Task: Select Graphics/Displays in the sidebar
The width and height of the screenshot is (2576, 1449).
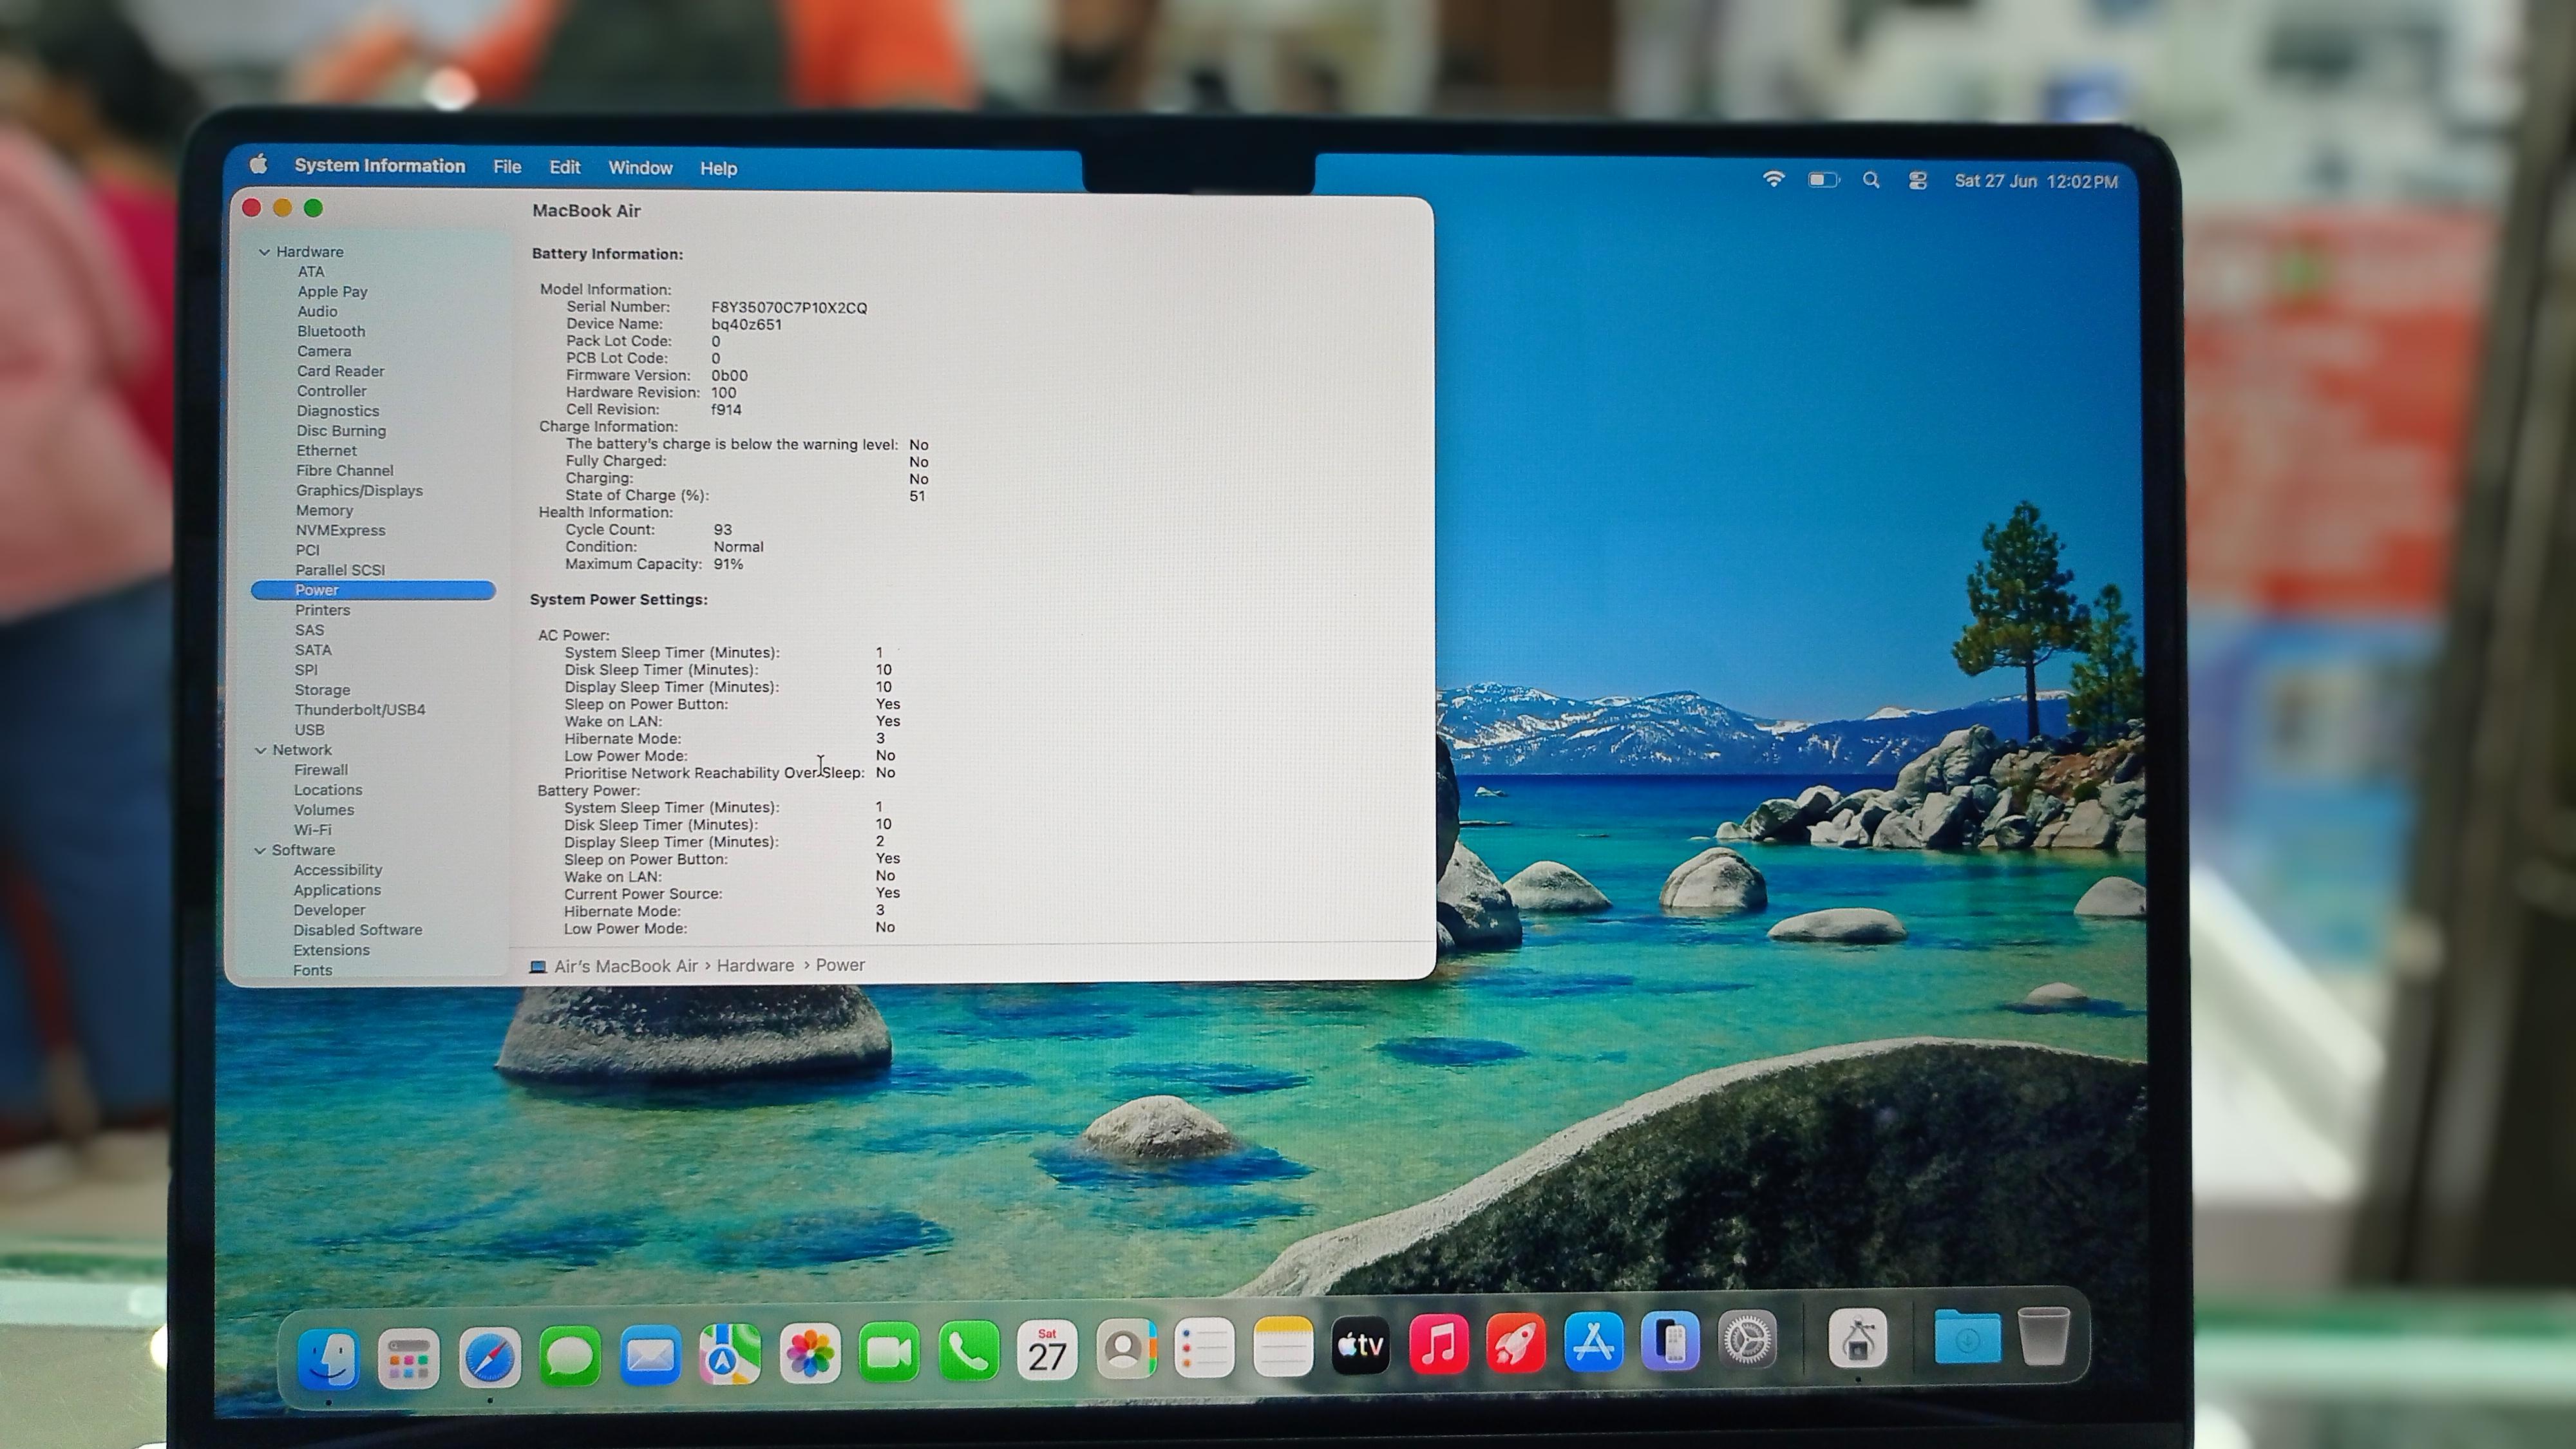Action: point(359,490)
